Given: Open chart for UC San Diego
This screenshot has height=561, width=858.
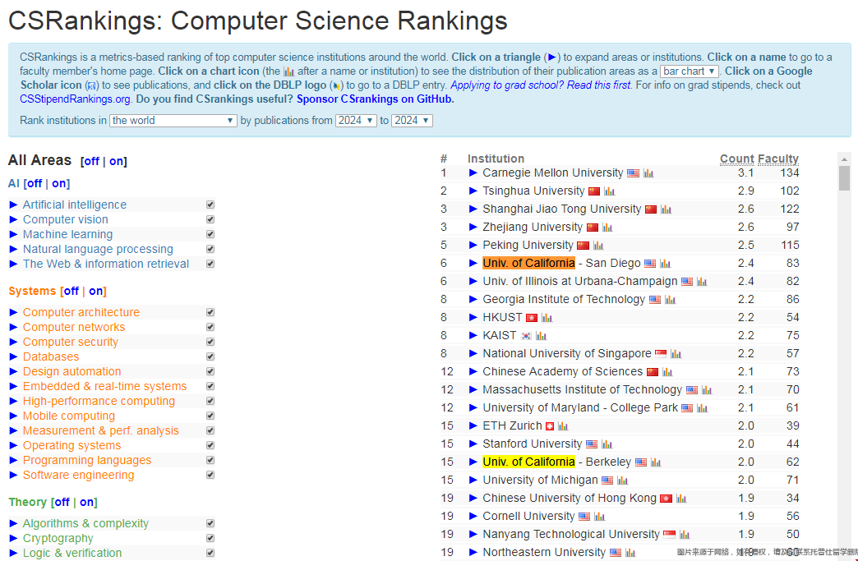Looking at the screenshot, I should 666,264.
